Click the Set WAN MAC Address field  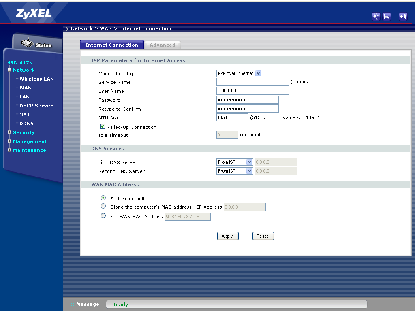click(x=187, y=217)
